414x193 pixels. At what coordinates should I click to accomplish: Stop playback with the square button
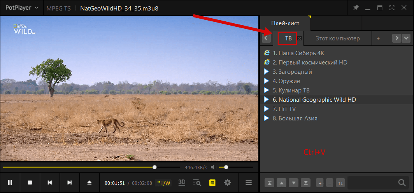pyautogui.click(x=30, y=183)
